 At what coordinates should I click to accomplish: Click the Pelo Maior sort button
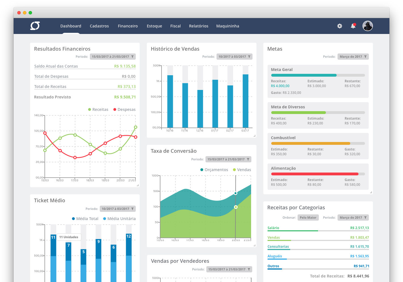[x=308, y=218]
